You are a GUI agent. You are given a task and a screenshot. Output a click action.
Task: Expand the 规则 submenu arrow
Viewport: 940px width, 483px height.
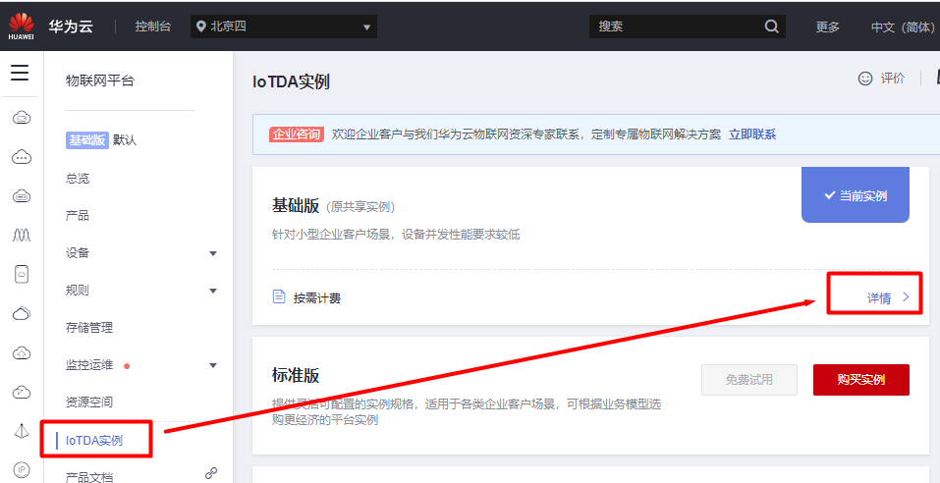click(x=213, y=292)
